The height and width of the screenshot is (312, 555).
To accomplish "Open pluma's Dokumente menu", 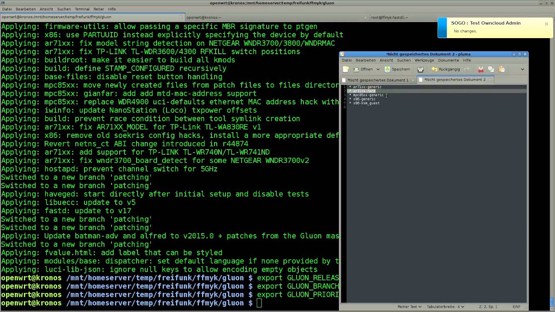I will 448,60.
